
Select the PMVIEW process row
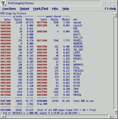(x=41, y=95)
